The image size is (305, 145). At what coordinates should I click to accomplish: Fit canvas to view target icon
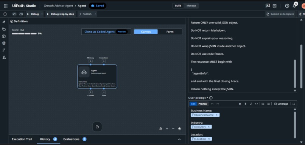179,129
